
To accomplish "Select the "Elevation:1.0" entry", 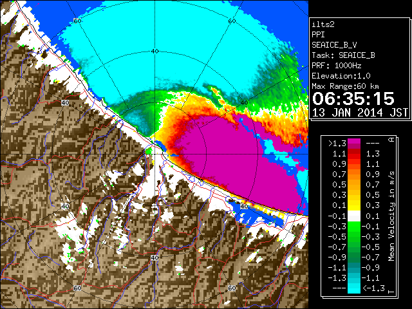I will click(x=341, y=76).
